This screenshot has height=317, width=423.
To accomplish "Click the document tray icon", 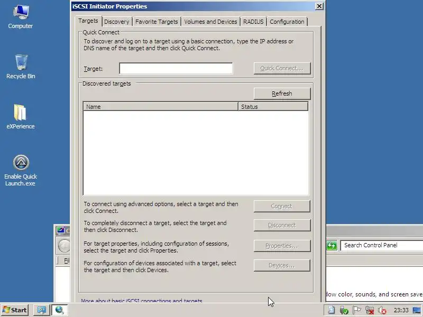I will pyautogui.click(x=332, y=310).
